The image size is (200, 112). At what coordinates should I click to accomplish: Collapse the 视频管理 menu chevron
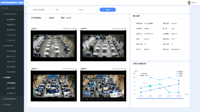click(21, 77)
